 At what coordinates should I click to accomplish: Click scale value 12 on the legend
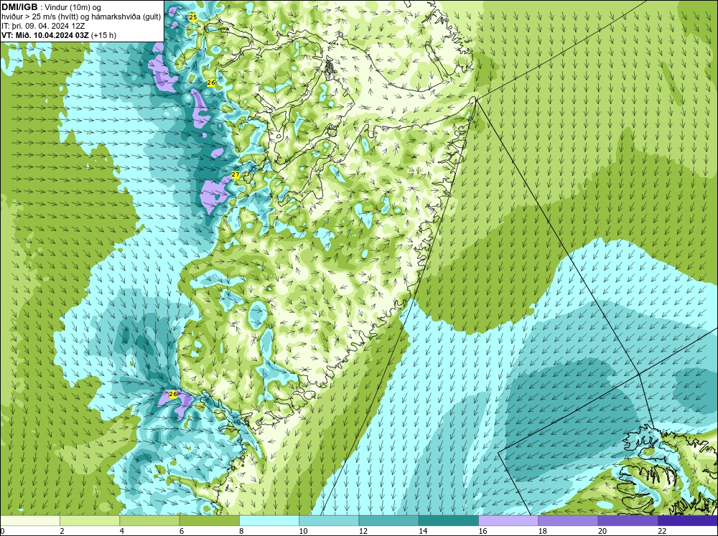click(363, 531)
